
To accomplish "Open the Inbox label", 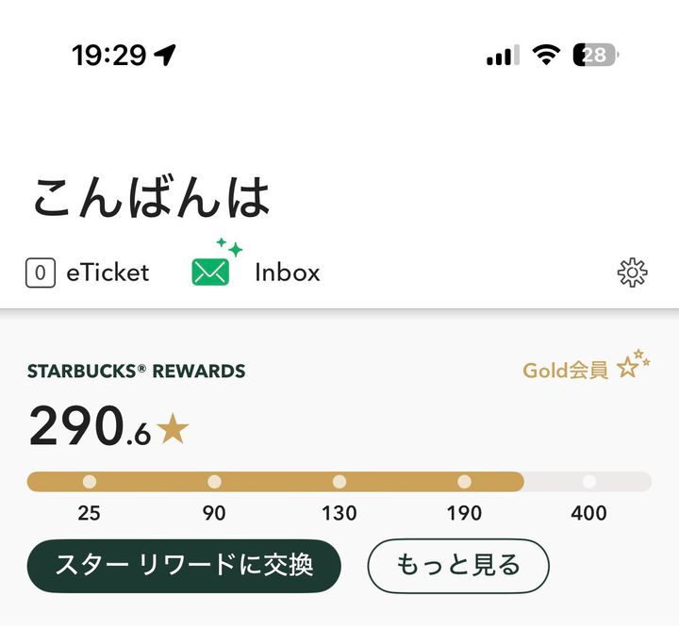I will pos(288,273).
